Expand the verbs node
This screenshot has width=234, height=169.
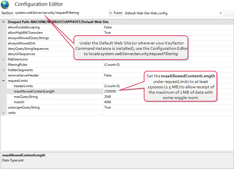4,113
